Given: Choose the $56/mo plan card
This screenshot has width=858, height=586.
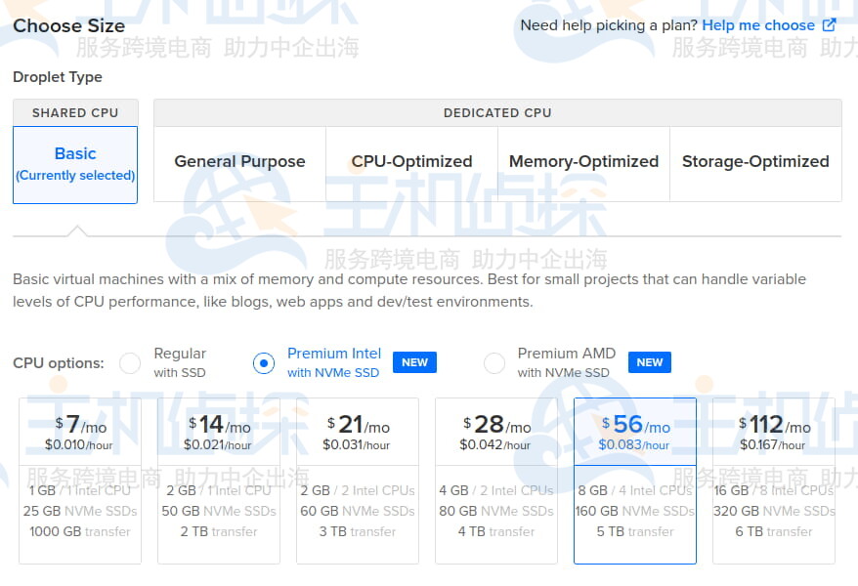Looking at the screenshot, I should pos(635,481).
